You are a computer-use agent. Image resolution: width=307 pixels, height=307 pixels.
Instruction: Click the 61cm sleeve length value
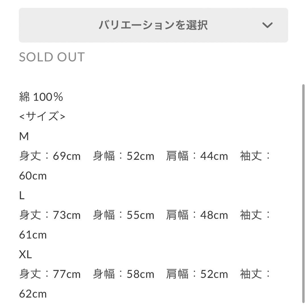[33, 235]
